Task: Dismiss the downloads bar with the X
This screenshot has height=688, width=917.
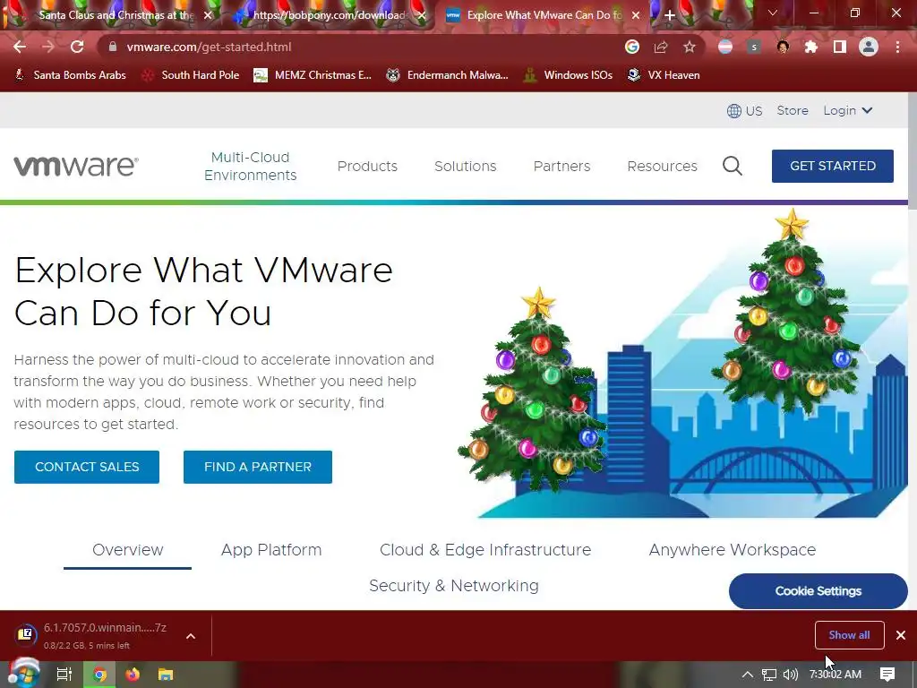Action: coord(901,635)
